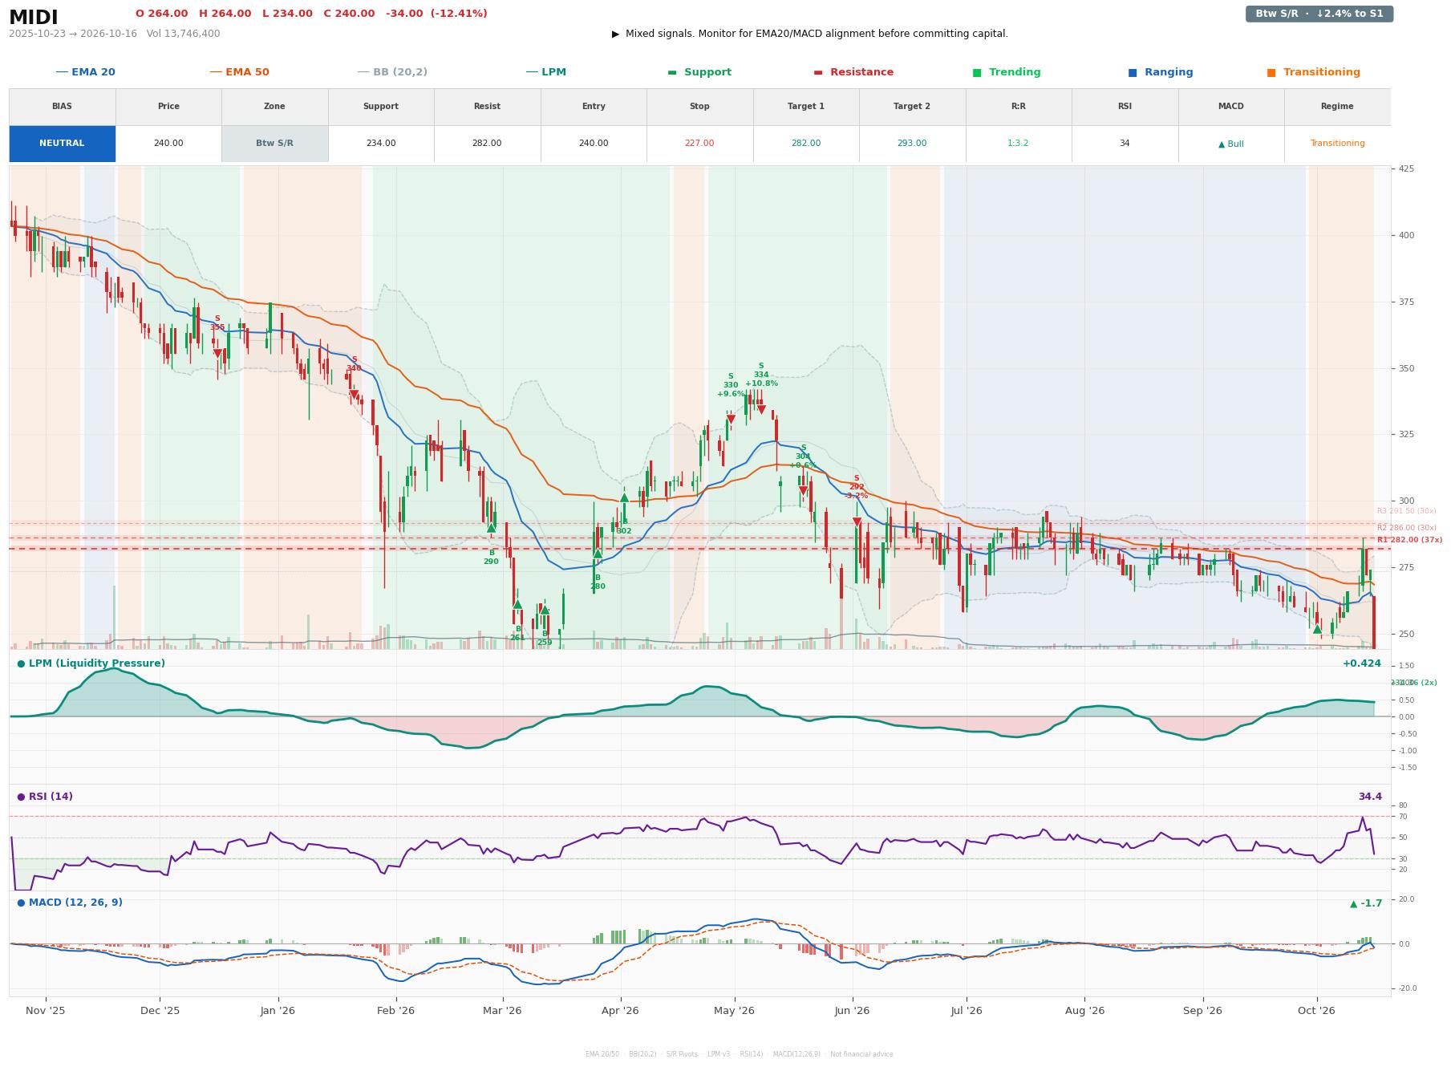The height and width of the screenshot is (1067, 1451).
Task: Click the Bull arrow in MACD table cell
Action: pyautogui.click(x=1222, y=144)
